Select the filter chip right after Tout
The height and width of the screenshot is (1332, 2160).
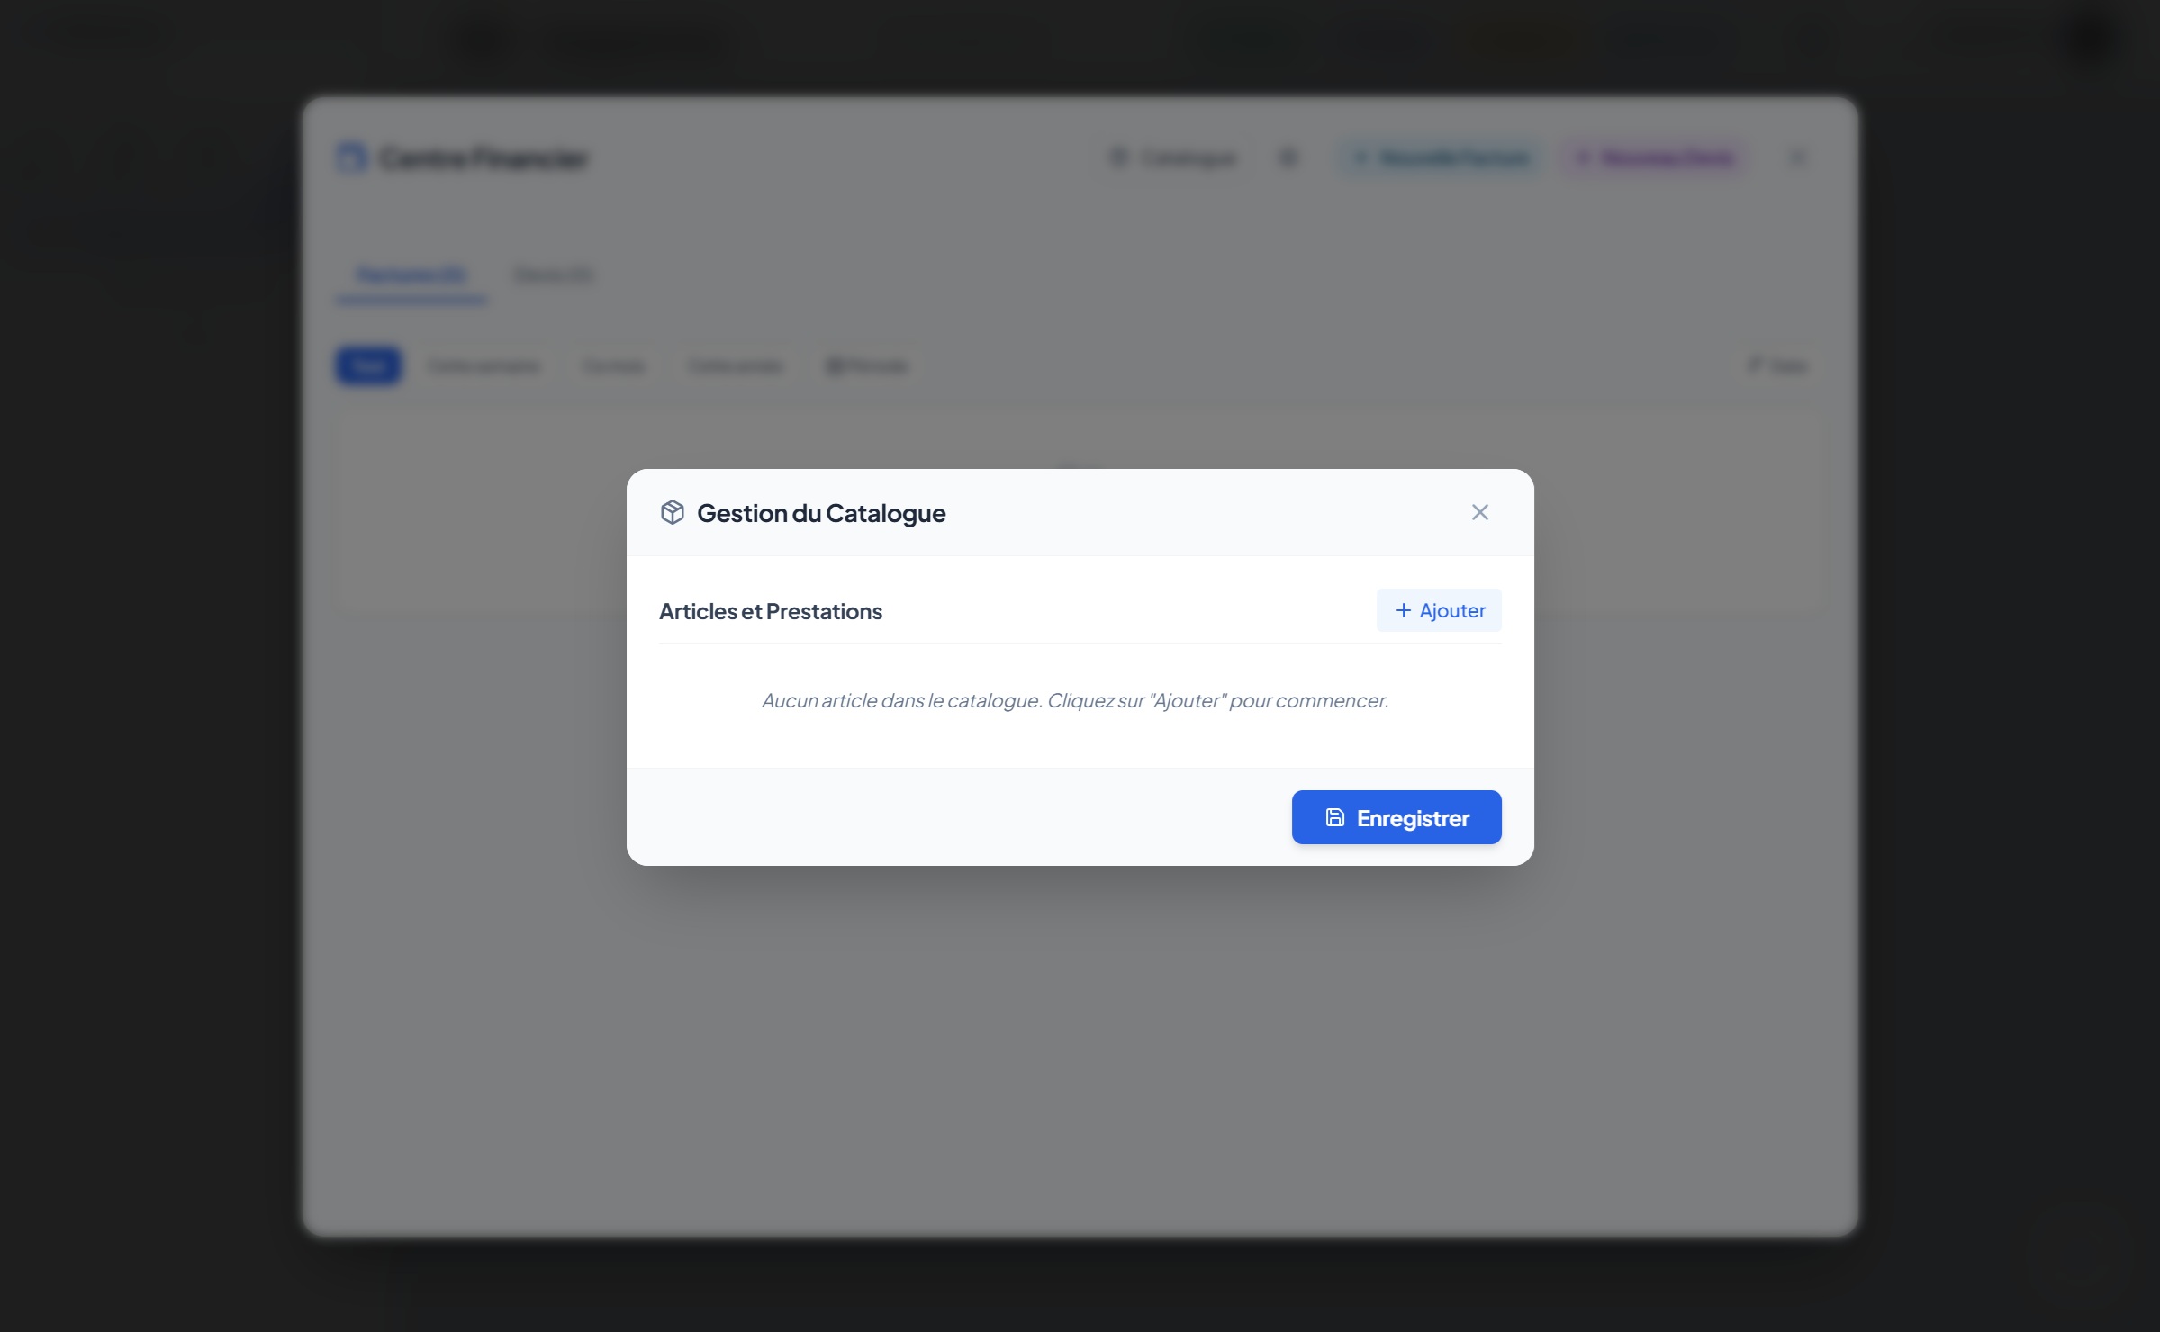click(484, 365)
